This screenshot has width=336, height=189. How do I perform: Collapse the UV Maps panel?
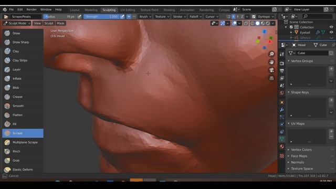(x=288, y=124)
